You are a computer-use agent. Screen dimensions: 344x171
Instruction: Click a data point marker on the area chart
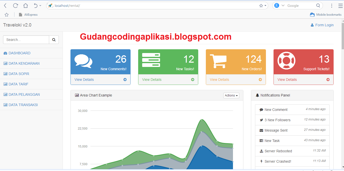pos(202,119)
